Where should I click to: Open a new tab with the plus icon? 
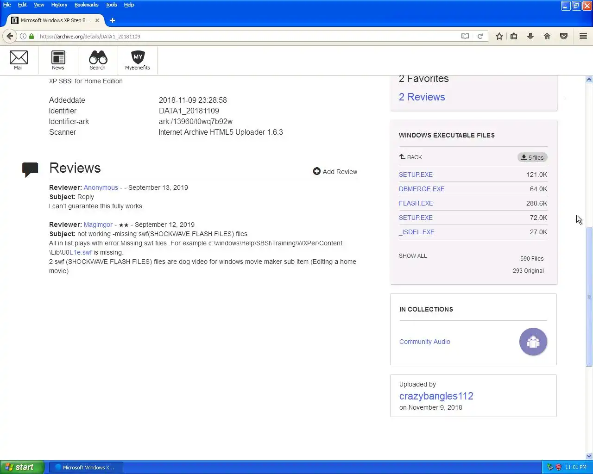113,20
